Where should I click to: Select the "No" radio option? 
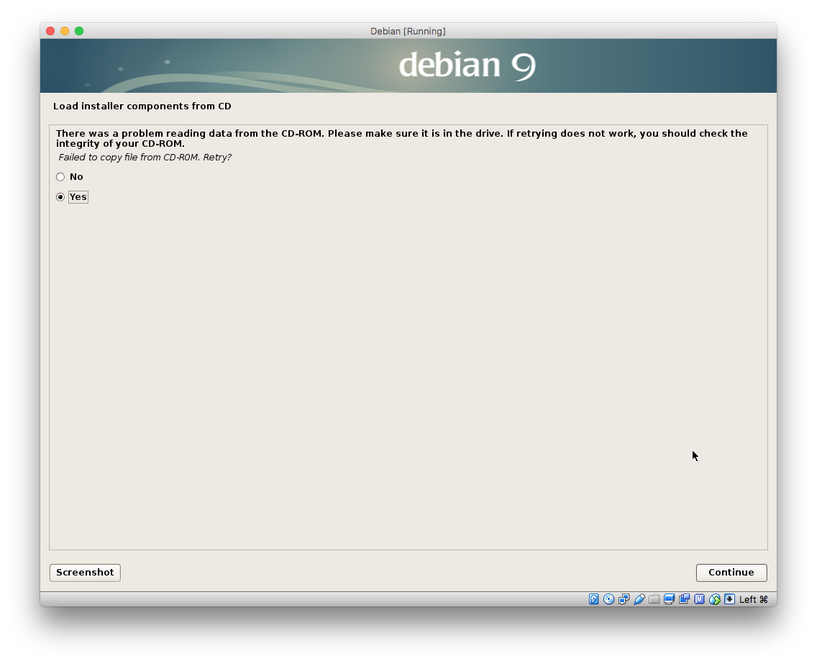(x=60, y=177)
